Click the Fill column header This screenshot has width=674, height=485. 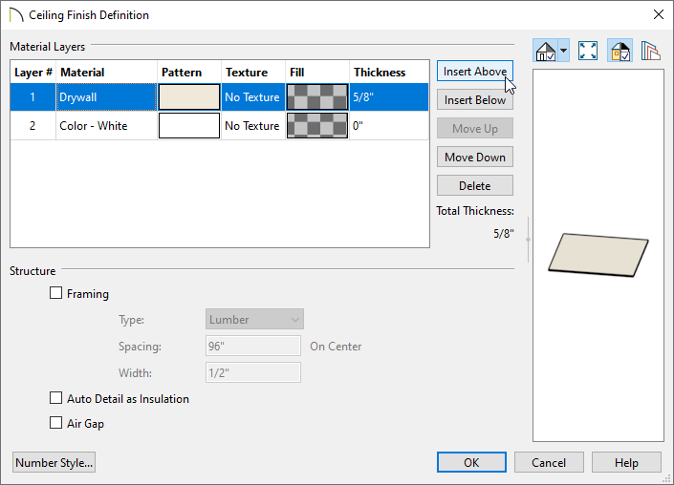(x=317, y=73)
